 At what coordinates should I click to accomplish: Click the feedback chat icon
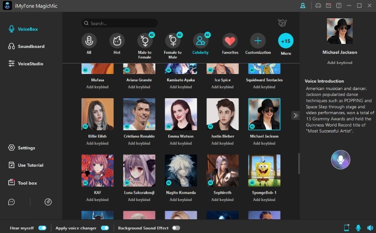point(11,202)
